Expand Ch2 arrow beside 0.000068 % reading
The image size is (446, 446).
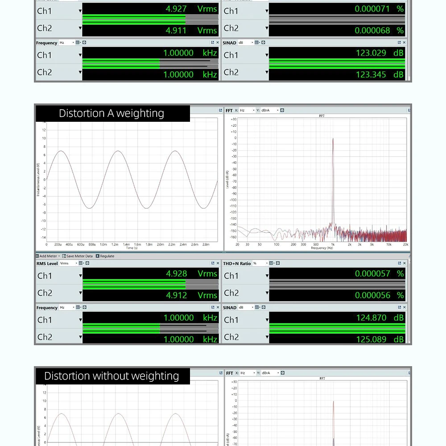pyautogui.click(x=267, y=28)
